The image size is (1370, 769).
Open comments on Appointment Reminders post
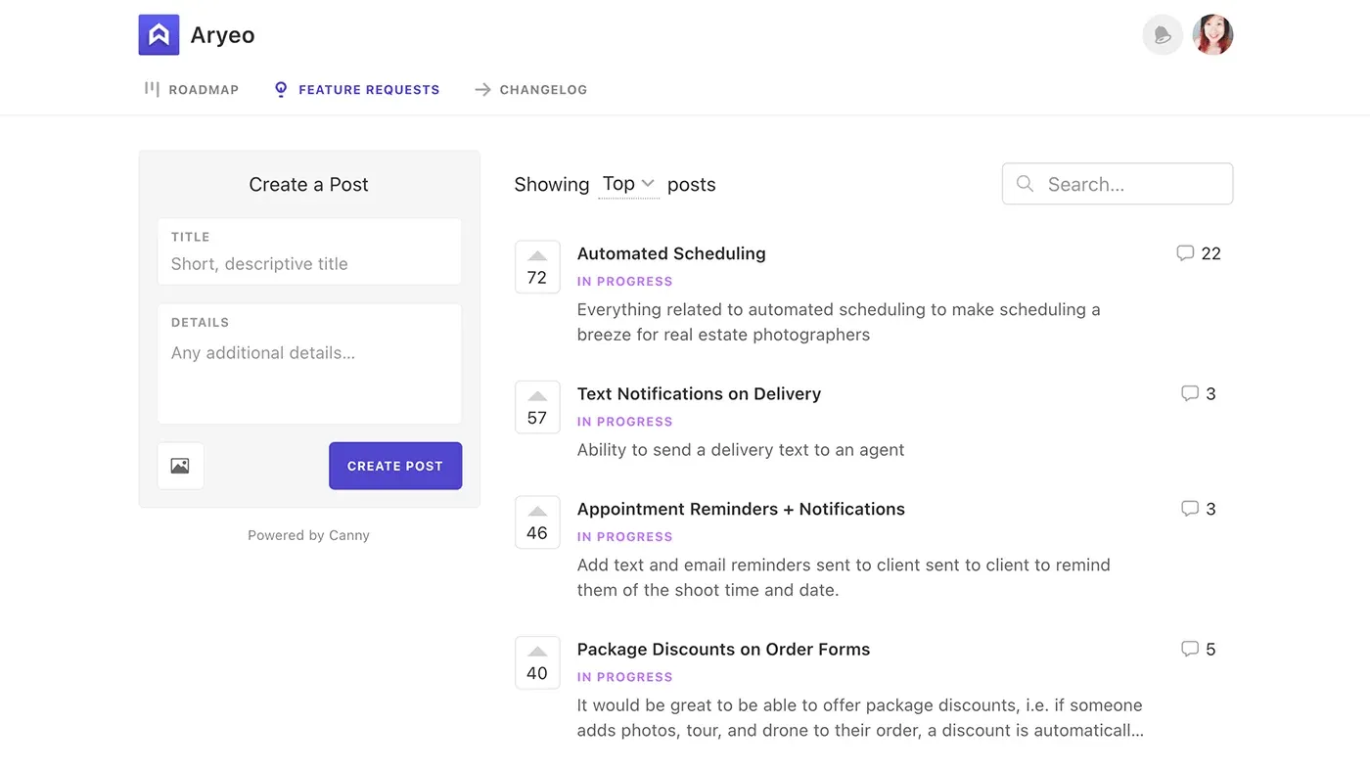(x=1198, y=509)
